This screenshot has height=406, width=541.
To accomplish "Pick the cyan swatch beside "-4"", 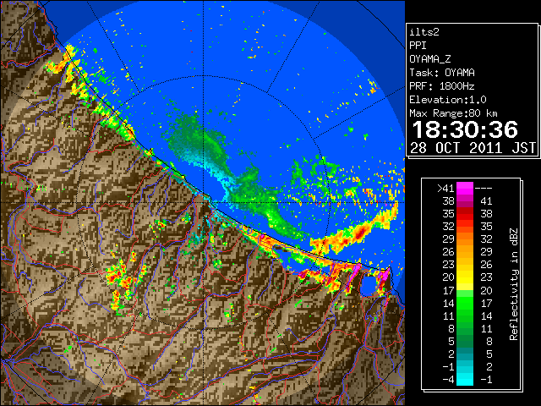I will coord(465,379).
